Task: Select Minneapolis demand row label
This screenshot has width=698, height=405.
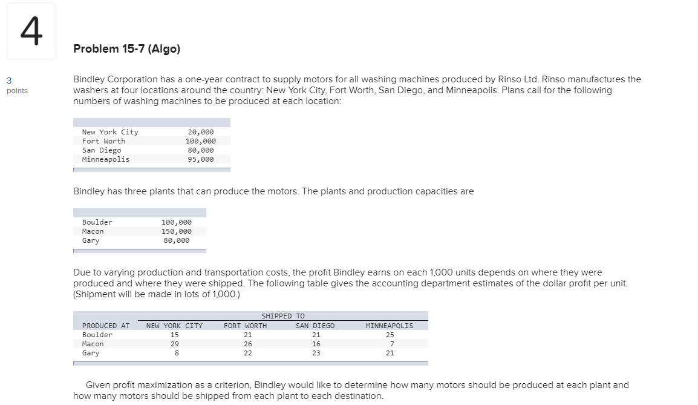Action: click(x=105, y=159)
